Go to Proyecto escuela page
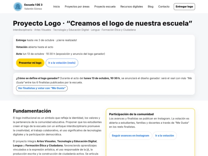Viewport: 208px width, 156px height. [x=105, y=7]
